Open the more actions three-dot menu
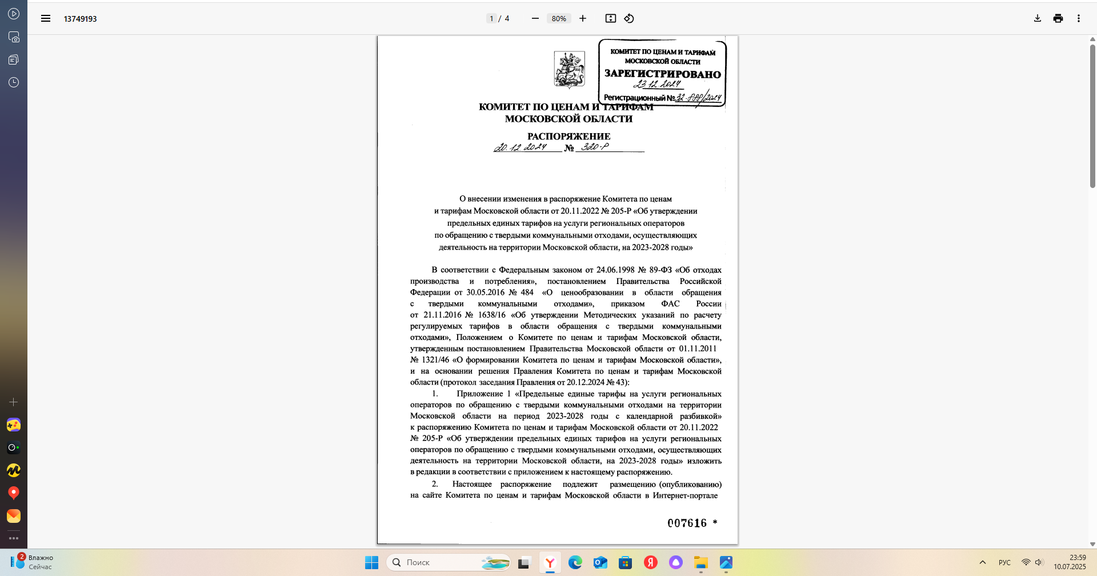This screenshot has width=1097, height=576. pos(1078,18)
